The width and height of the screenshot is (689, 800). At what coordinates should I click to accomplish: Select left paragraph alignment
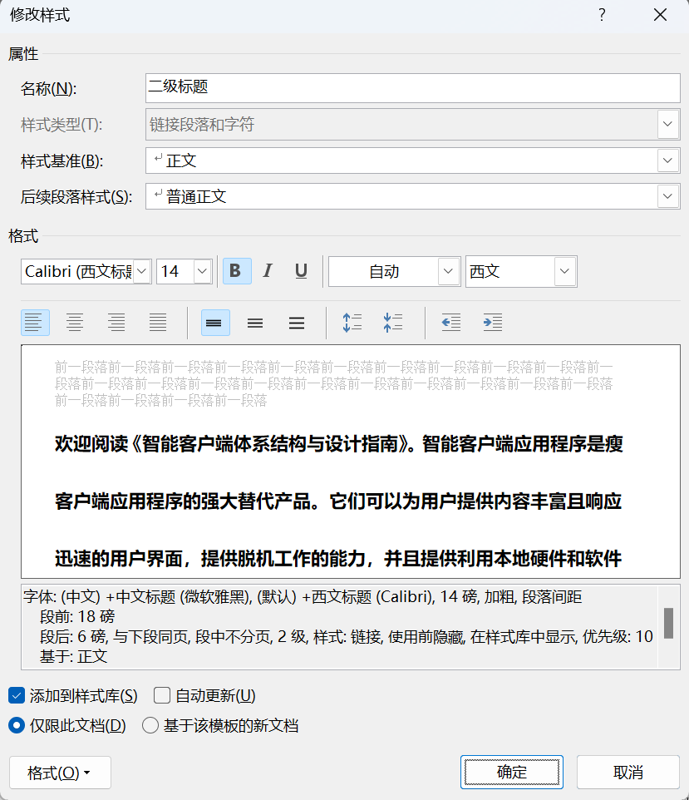[35, 323]
